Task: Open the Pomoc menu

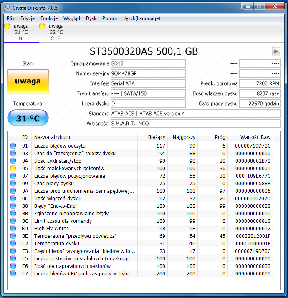Action: 110,18
